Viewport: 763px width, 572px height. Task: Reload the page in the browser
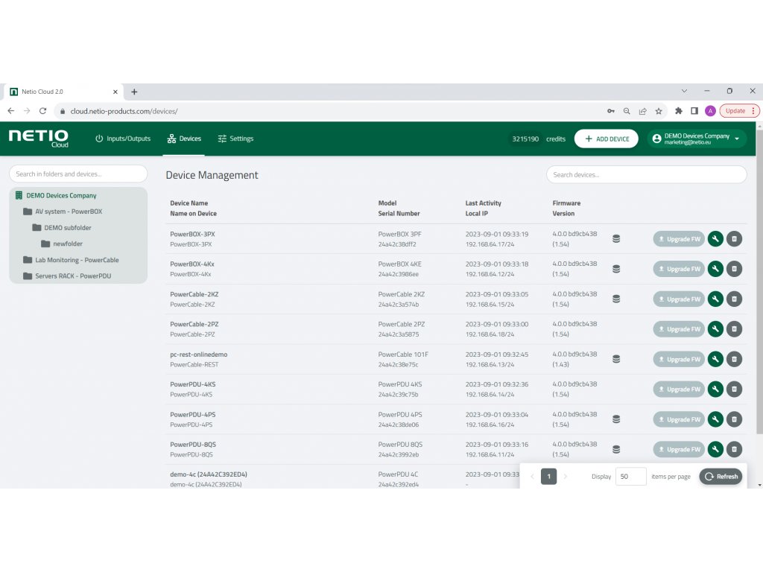[x=42, y=112]
